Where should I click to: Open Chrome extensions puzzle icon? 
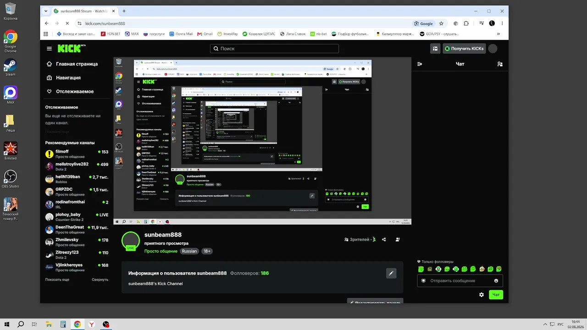point(466,23)
